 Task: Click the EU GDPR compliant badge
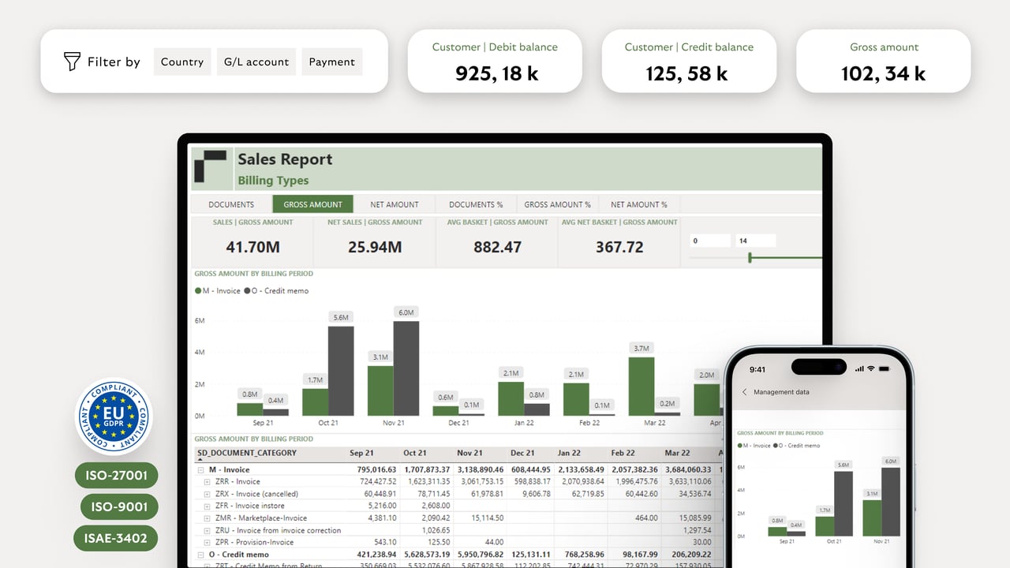tap(113, 417)
